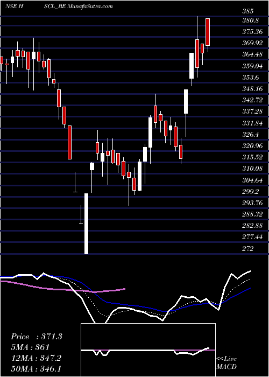Screen dimensions: 269x377
Task: Click the 369.92 price axis label
Action: [x=252, y=43]
